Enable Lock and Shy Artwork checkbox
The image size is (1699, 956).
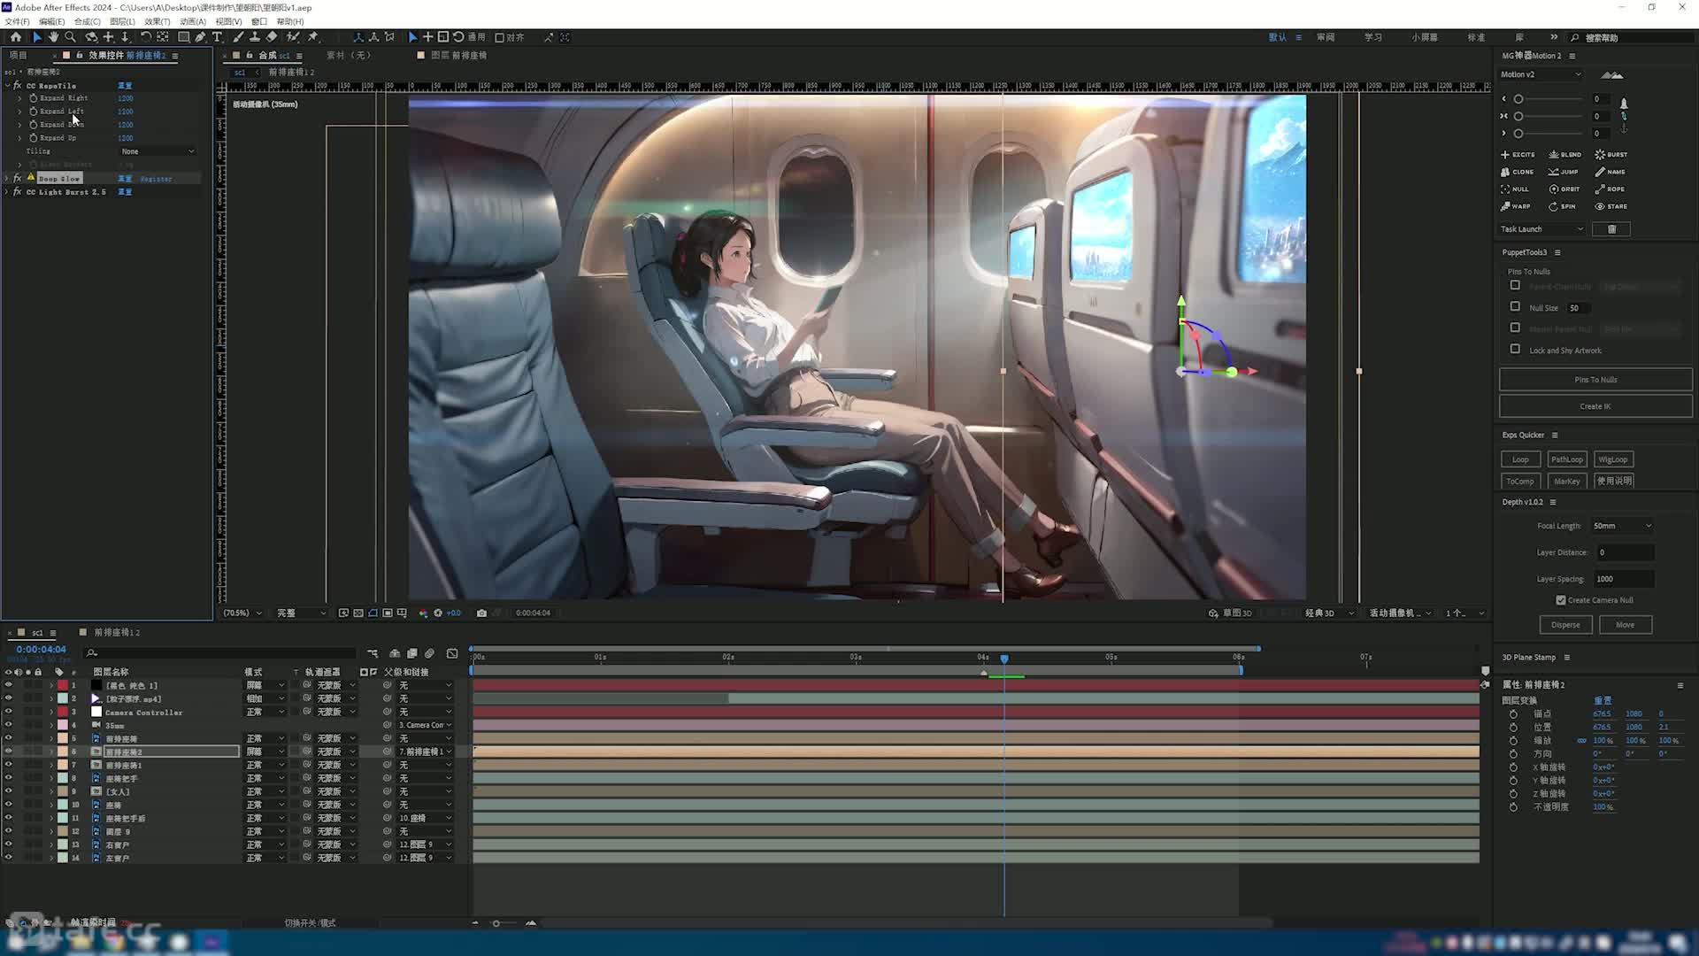point(1515,349)
